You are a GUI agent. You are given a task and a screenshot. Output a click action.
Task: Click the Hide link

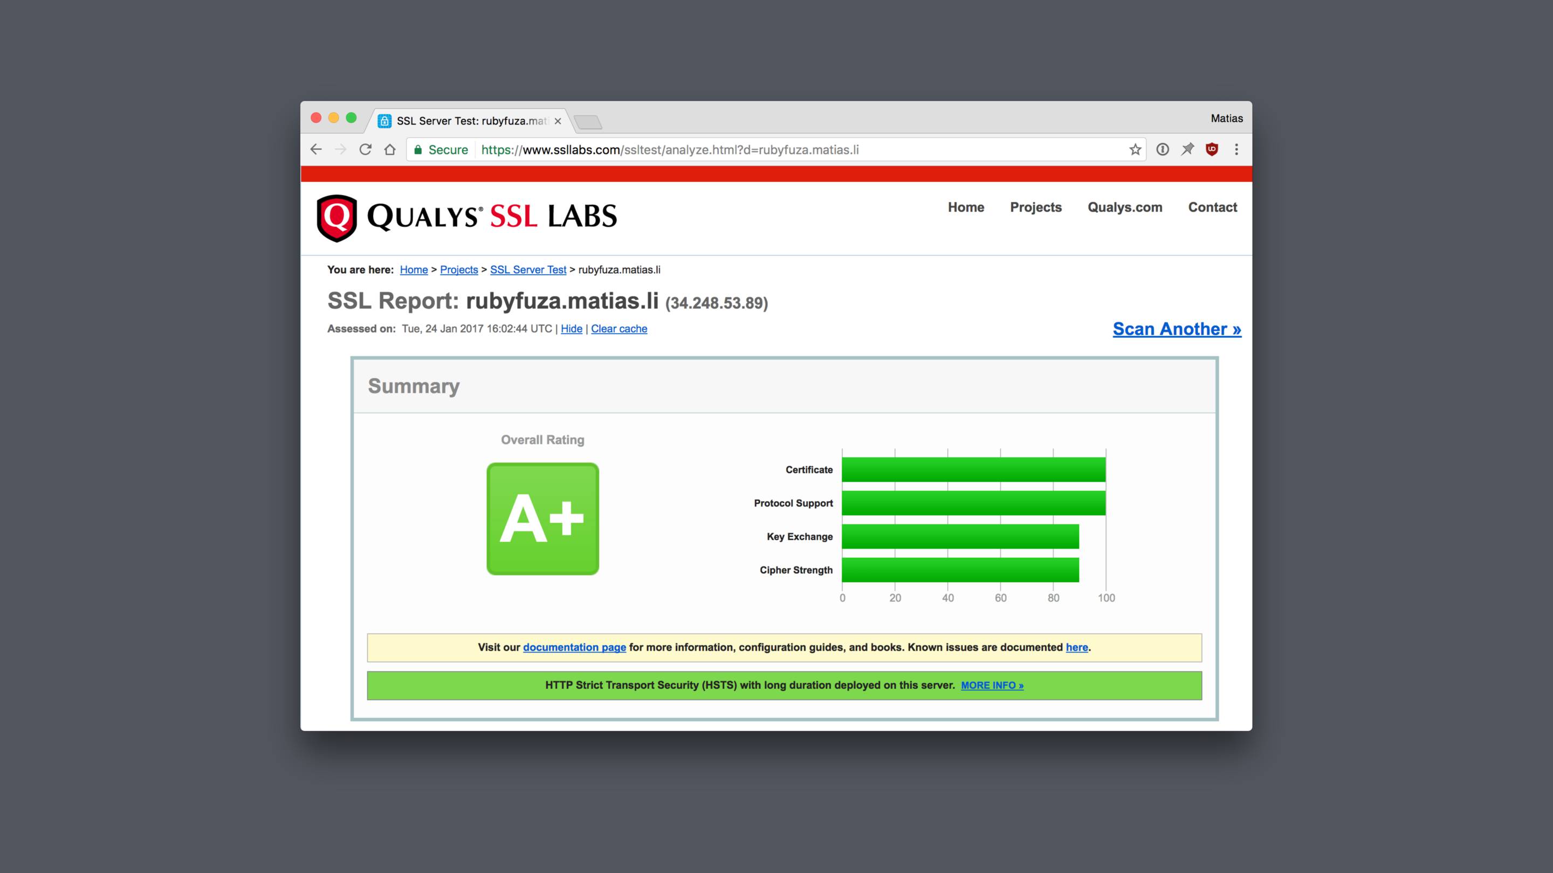coord(572,329)
